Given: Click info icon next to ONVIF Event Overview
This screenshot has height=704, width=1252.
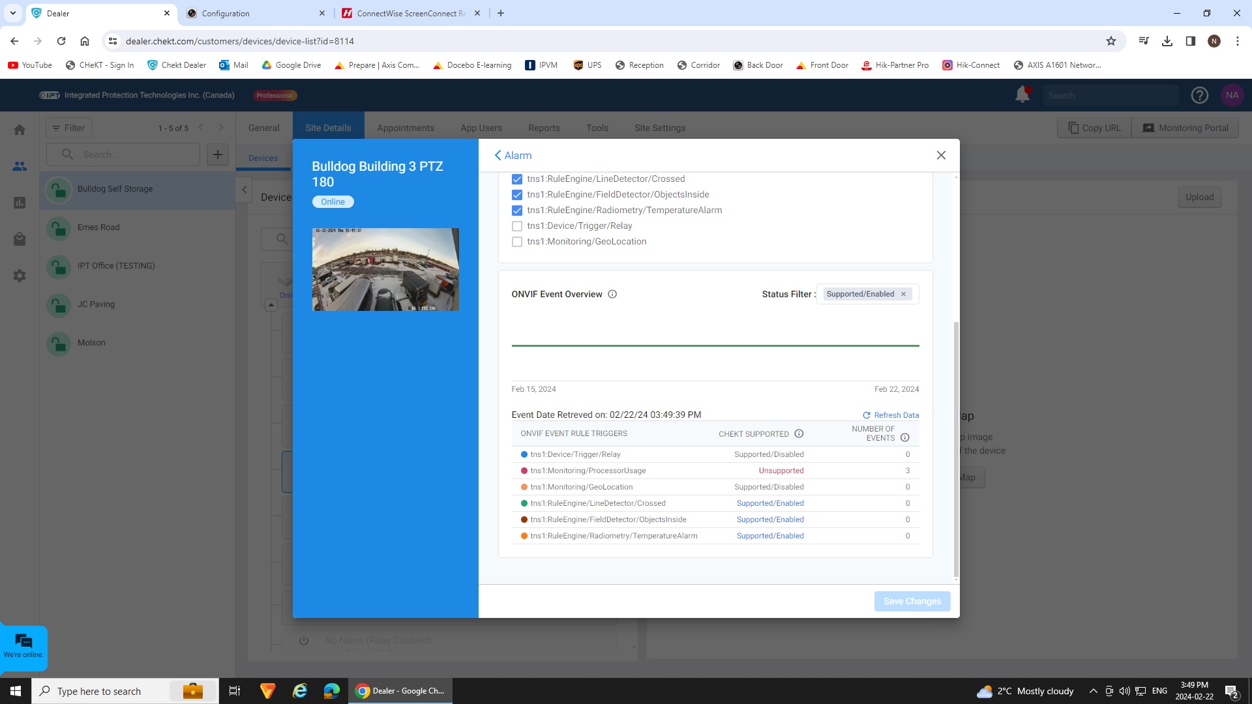Looking at the screenshot, I should click(612, 294).
